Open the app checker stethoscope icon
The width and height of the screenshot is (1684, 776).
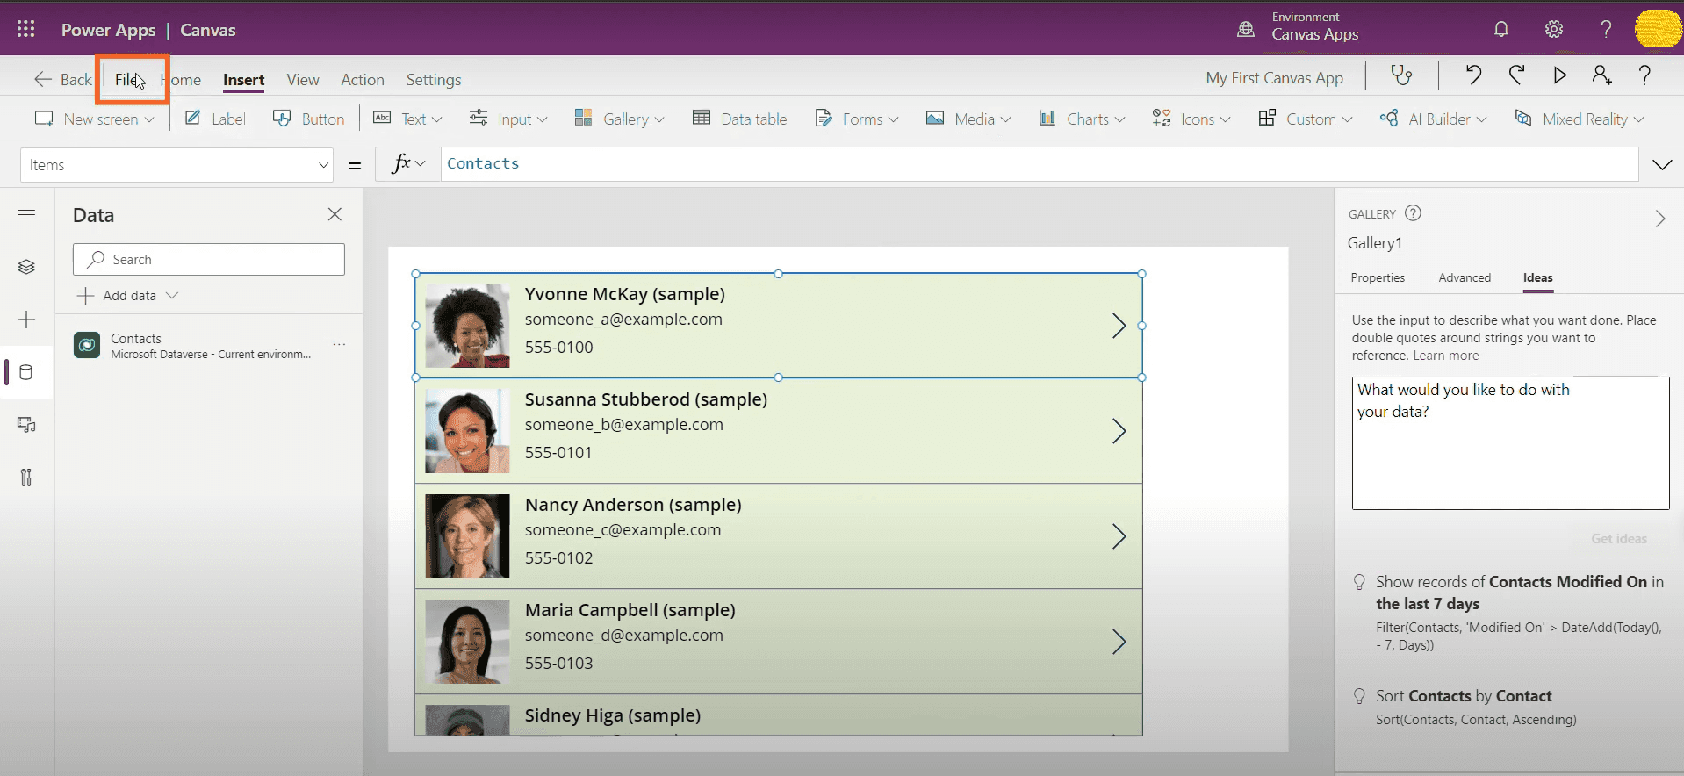pyautogui.click(x=1401, y=76)
